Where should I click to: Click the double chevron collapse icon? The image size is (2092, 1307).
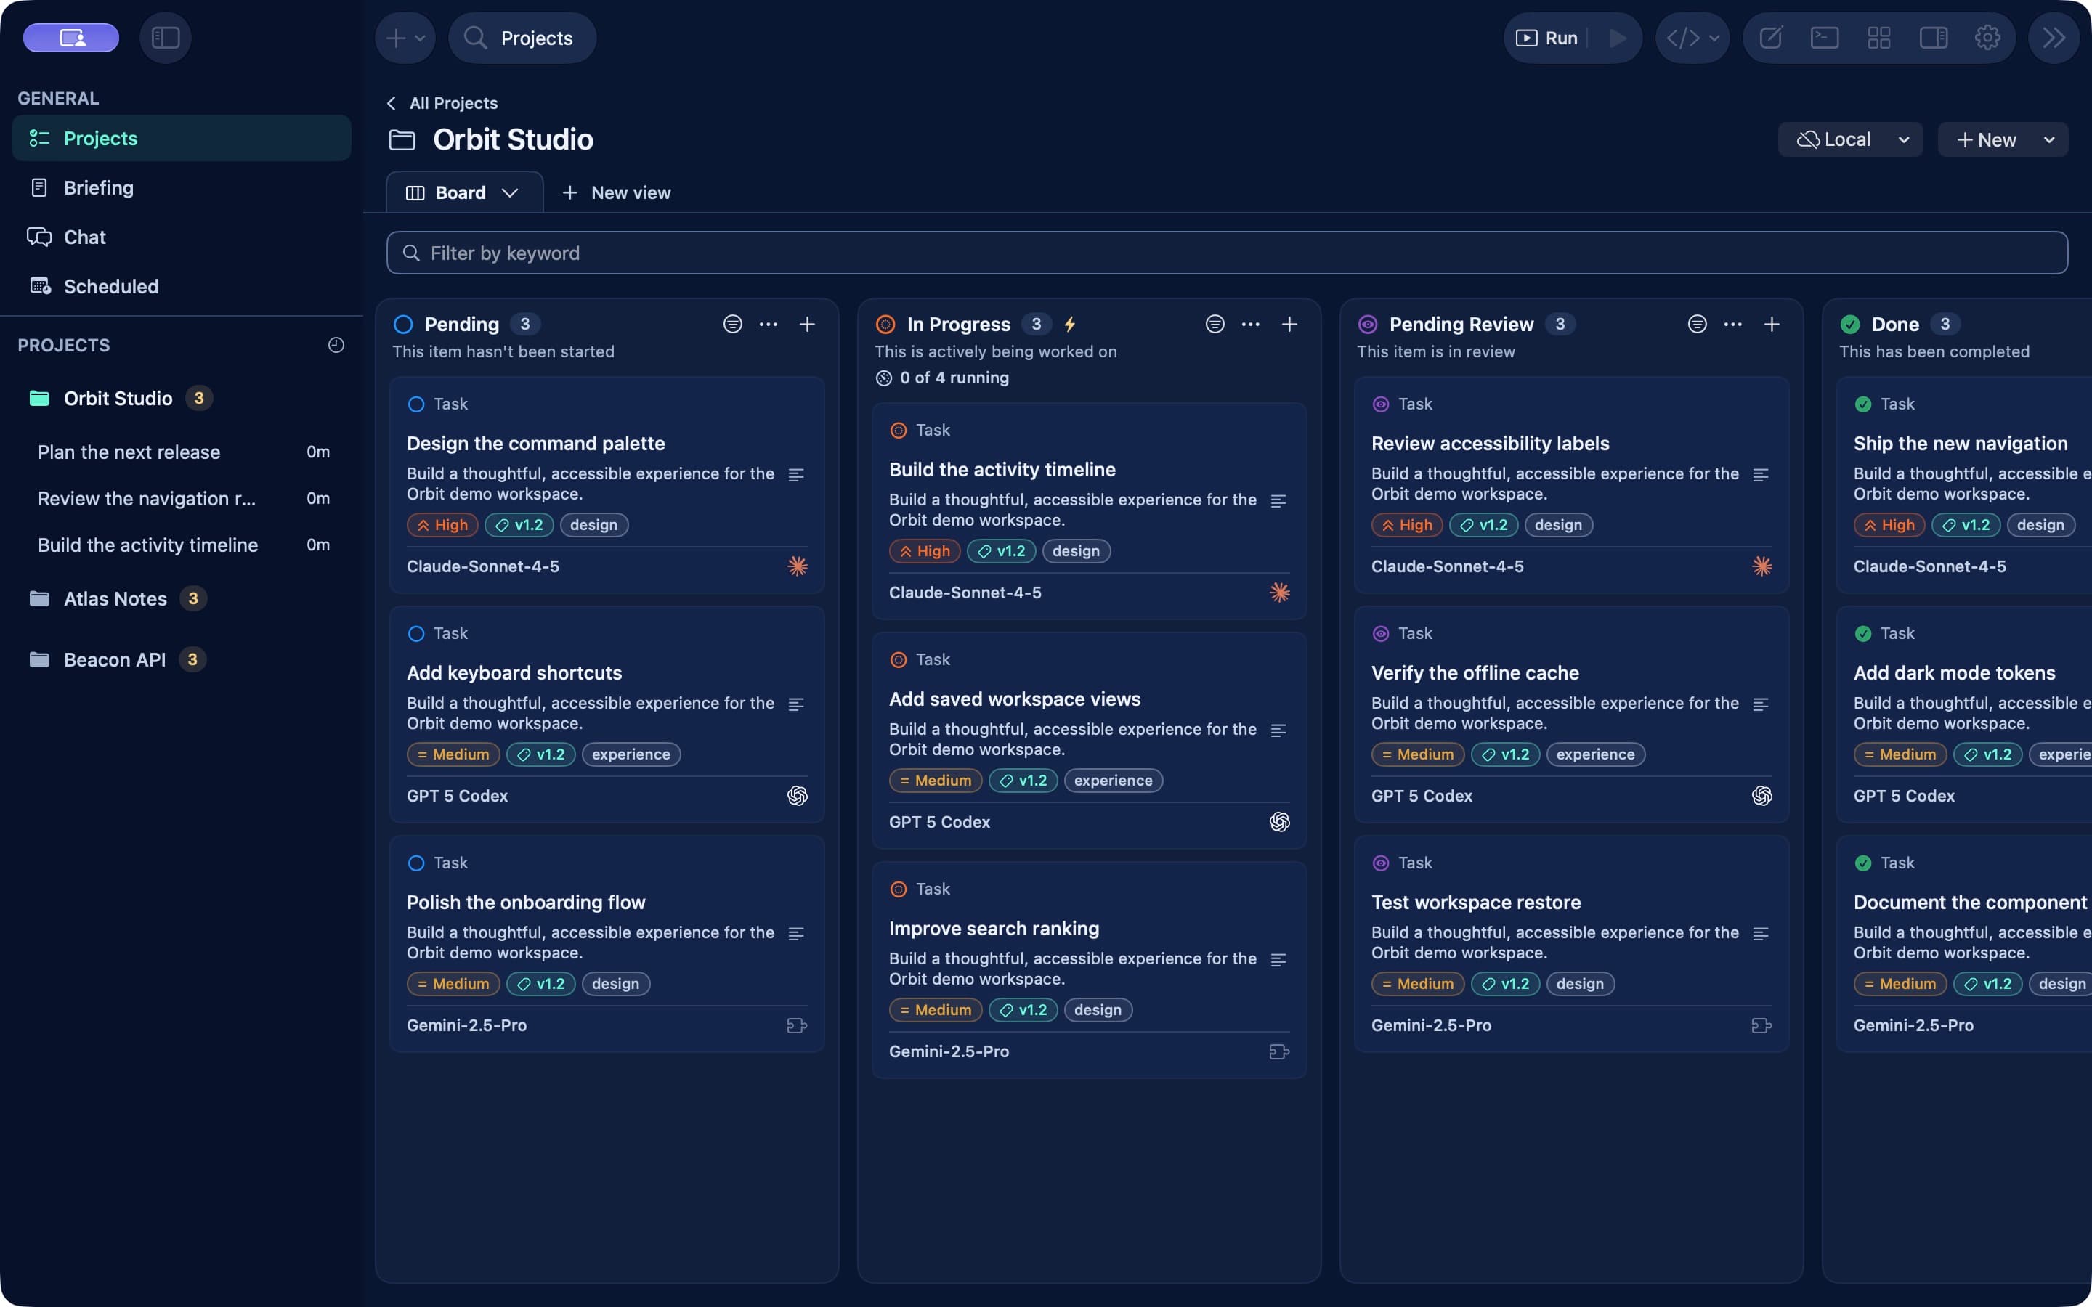tap(2054, 38)
